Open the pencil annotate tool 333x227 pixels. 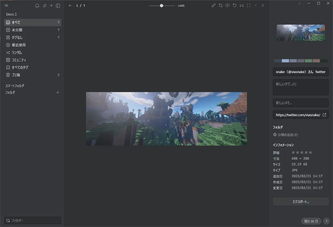(x=213, y=5)
